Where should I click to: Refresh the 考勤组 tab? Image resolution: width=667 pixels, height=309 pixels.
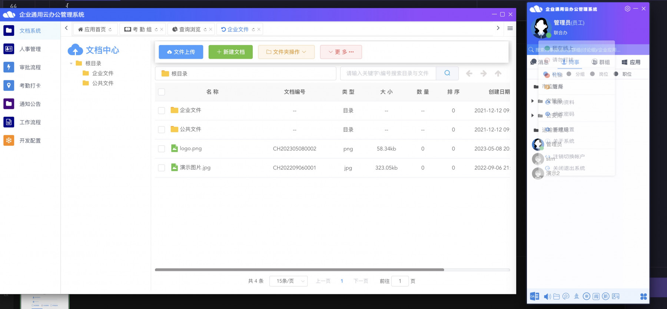click(156, 29)
